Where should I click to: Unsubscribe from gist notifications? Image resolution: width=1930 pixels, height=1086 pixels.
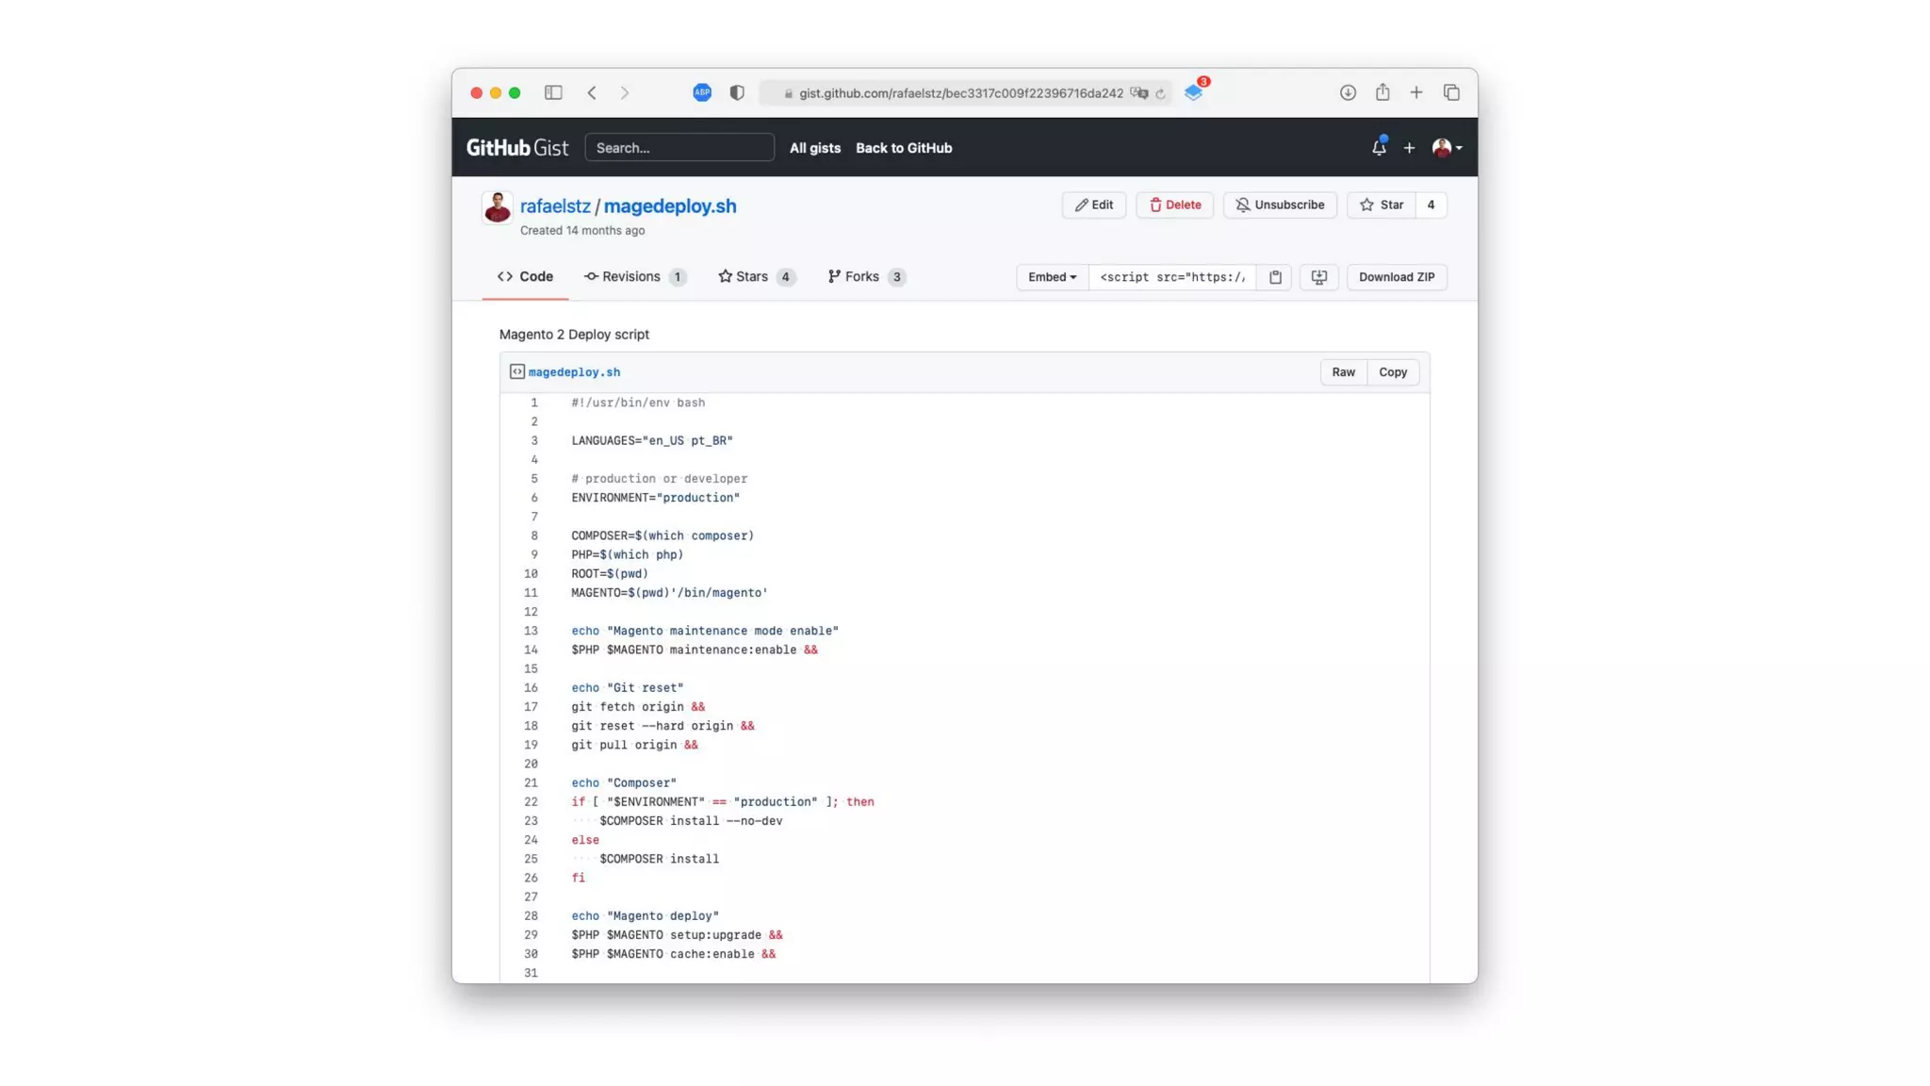[1280, 205]
